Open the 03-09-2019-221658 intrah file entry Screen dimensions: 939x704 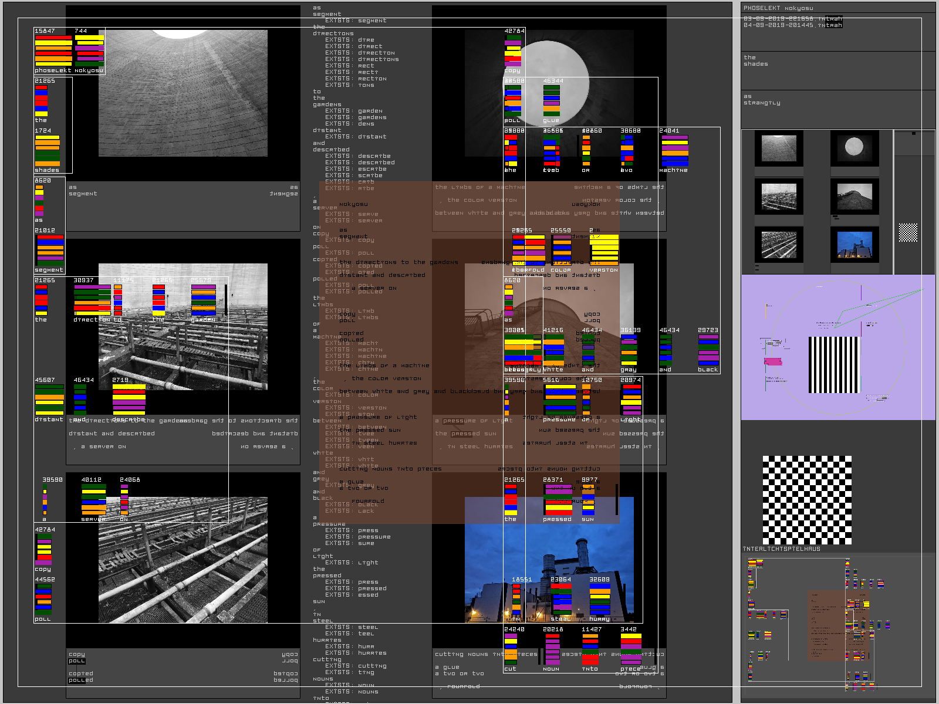click(x=792, y=18)
